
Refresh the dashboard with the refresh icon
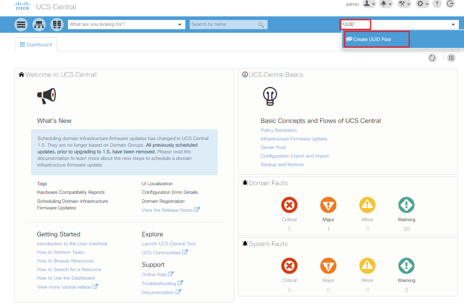click(x=432, y=58)
